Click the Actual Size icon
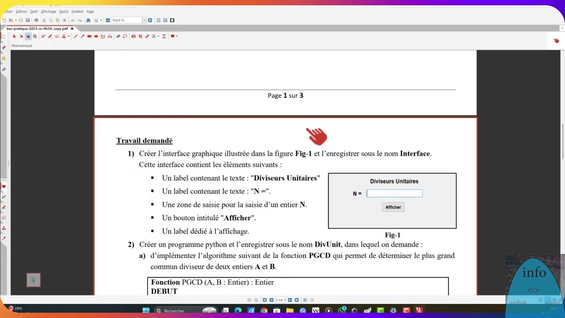 click(172, 20)
